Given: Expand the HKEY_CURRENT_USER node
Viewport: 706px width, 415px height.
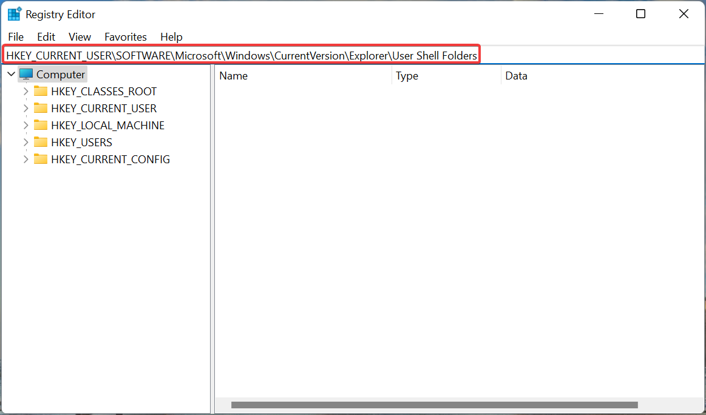Looking at the screenshot, I should point(25,109).
